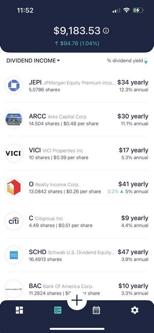
Task: Open the VICI Properties Inc holding
Action: [x=77, y=153]
